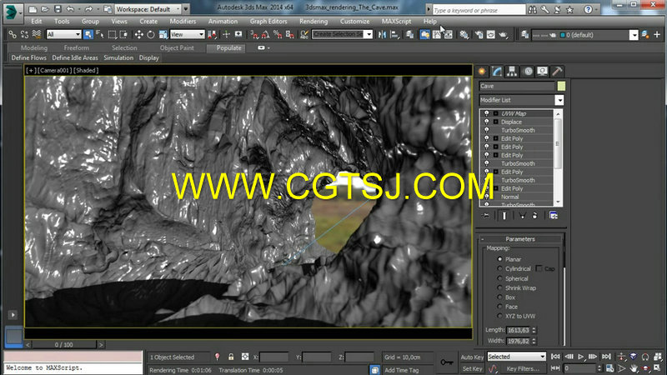The width and height of the screenshot is (667, 375).
Task: Select the Cylindrical mapping radio button
Action: click(x=499, y=268)
